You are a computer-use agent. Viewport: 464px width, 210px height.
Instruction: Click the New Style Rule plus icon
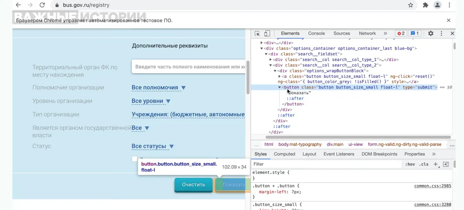[436, 164]
